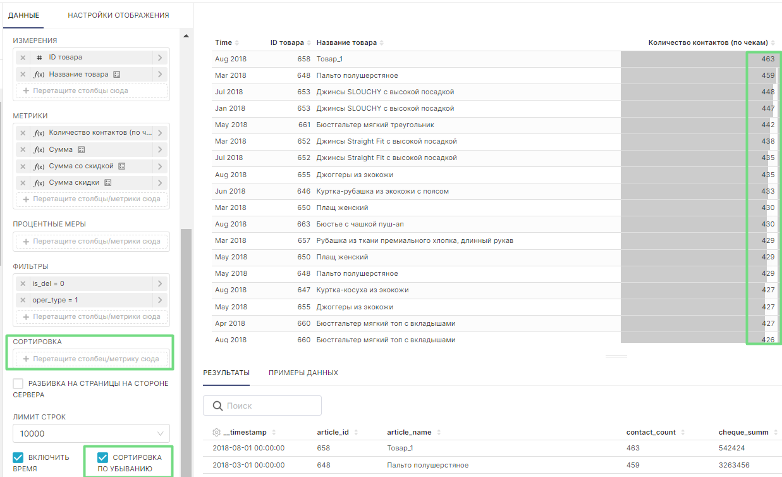Switch to the "Настройки отображения" tab

click(x=118, y=15)
